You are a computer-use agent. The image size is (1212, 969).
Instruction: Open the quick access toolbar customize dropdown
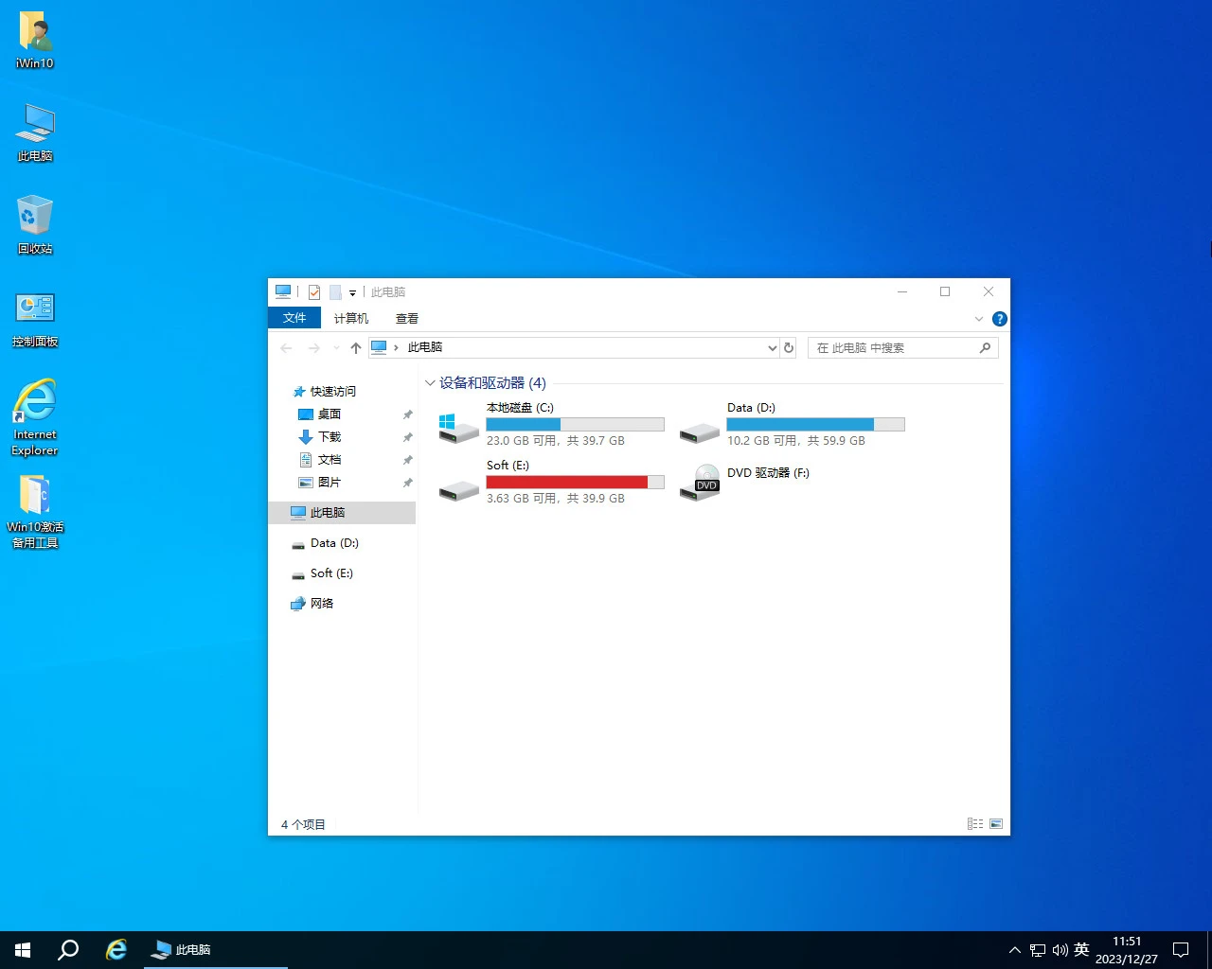coord(352,293)
